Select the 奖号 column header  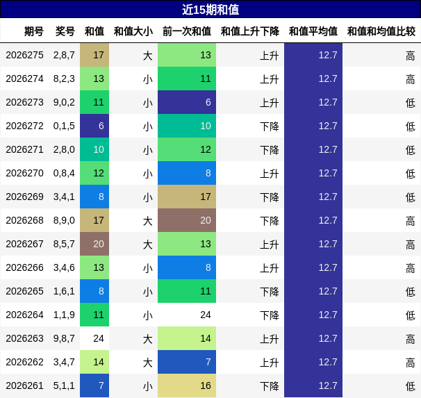pyautogui.click(x=65, y=31)
